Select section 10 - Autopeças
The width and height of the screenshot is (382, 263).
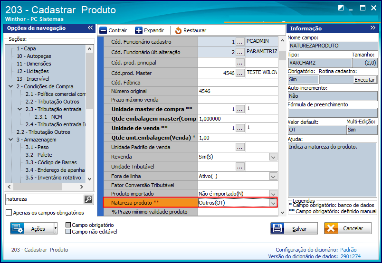pyautogui.click(x=34, y=56)
